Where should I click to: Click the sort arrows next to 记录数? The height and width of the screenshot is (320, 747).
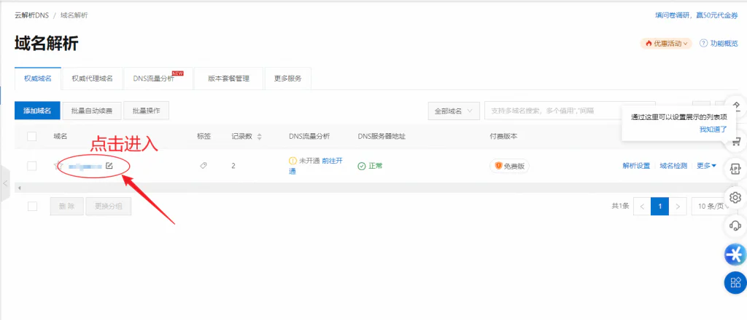[x=260, y=136]
